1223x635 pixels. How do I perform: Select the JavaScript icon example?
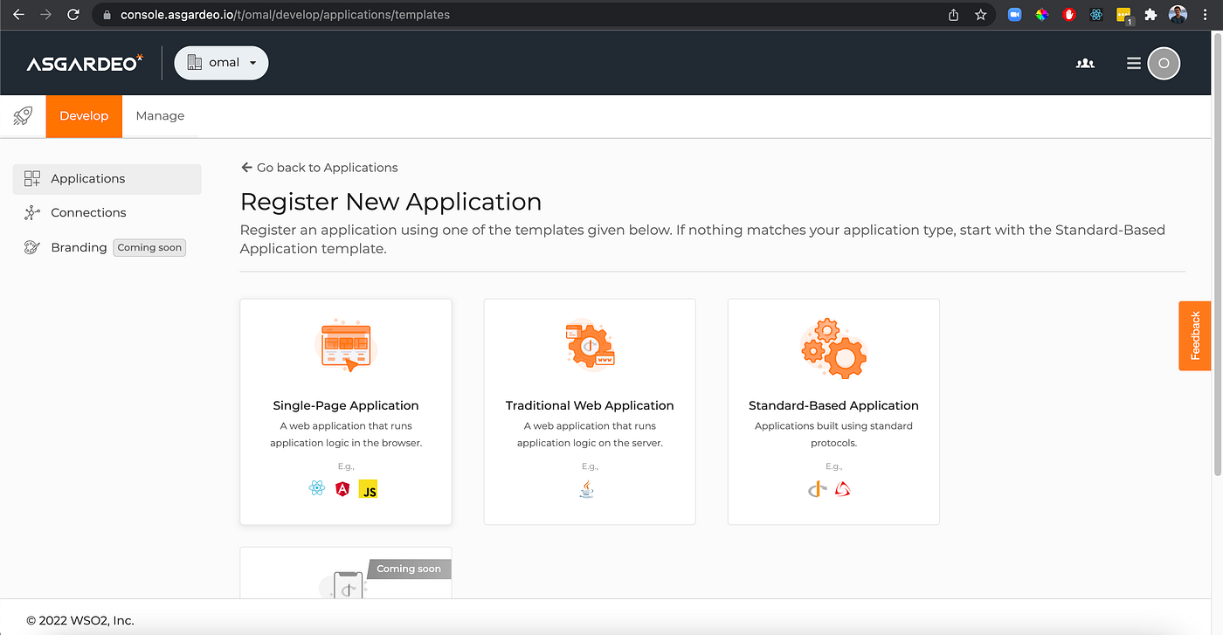coord(368,489)
